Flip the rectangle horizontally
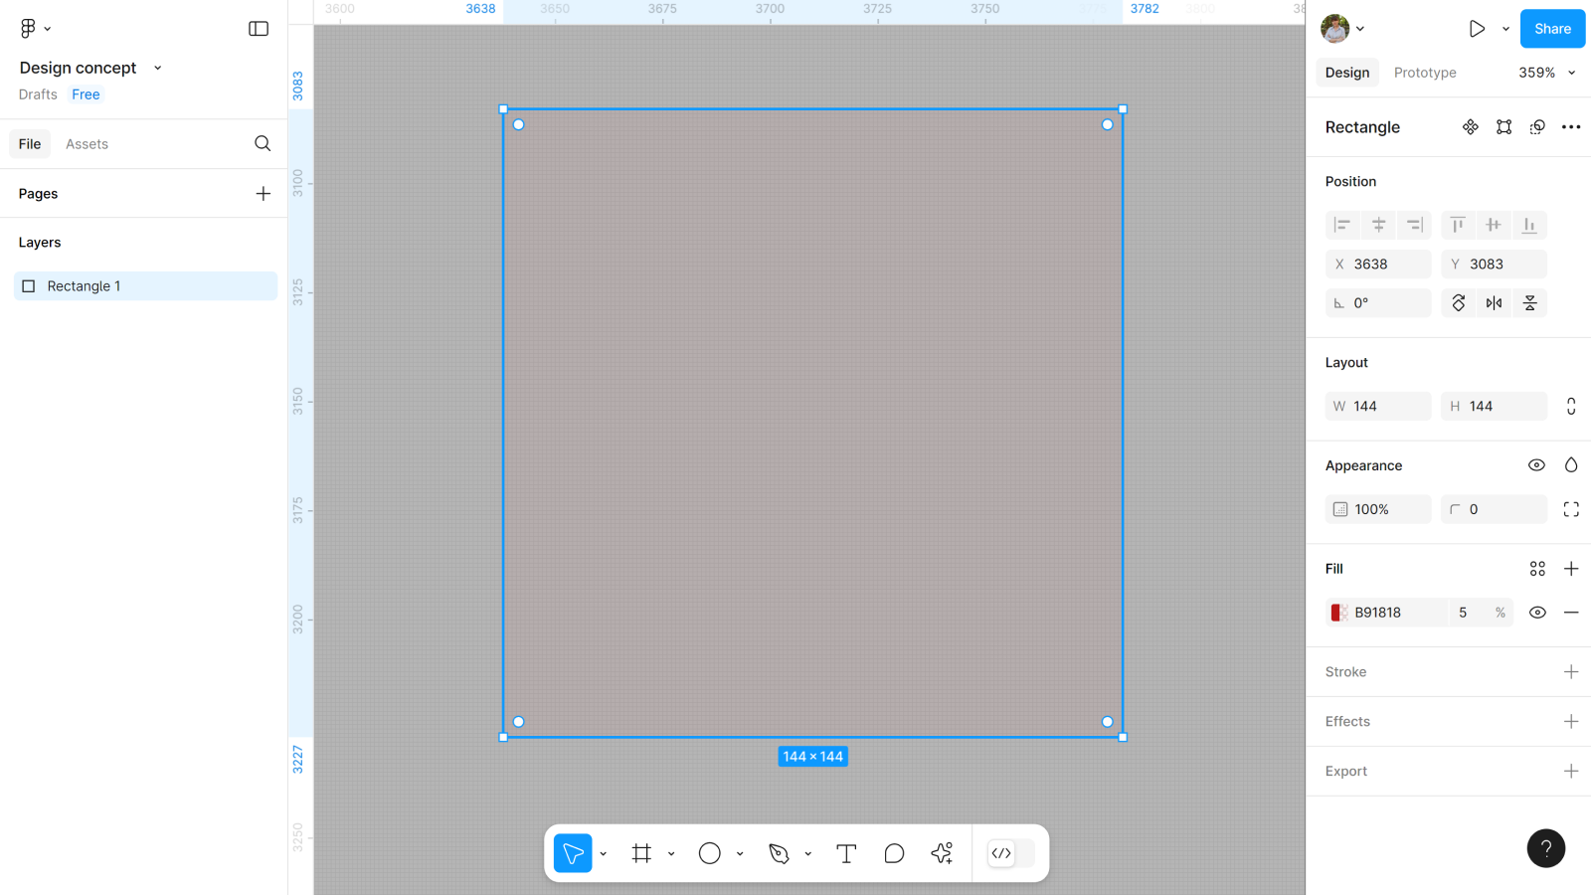 coord(1494,303)
